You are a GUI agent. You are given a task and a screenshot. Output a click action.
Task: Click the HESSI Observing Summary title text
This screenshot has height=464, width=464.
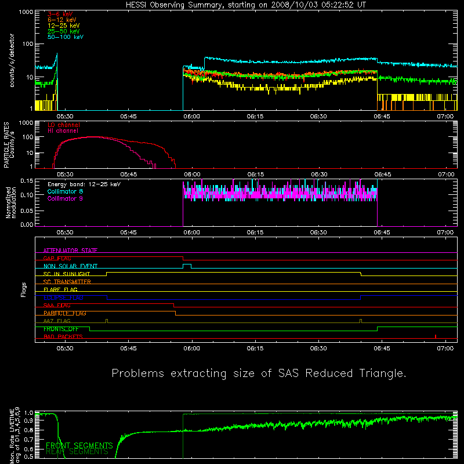click(245, 5)
